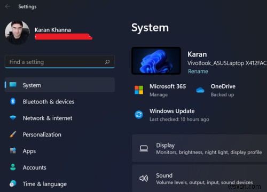Open Accounts settings
The height and width of the screenshot is (192, 267).
pyautogui.click(x=60, y=167)
